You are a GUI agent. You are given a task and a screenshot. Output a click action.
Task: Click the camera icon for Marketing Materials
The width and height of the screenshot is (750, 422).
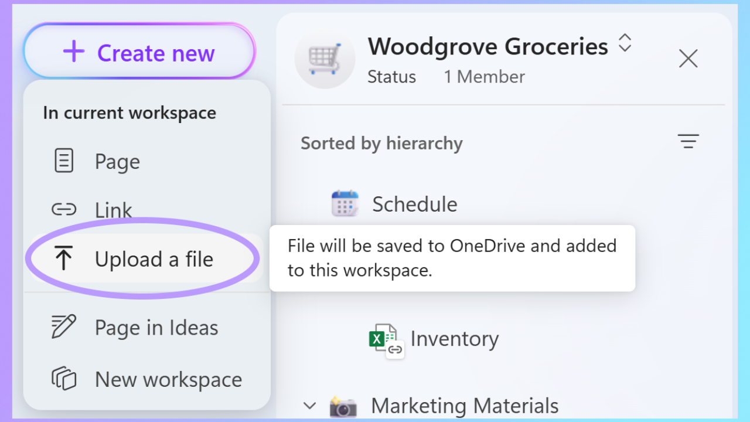point(343,406)
